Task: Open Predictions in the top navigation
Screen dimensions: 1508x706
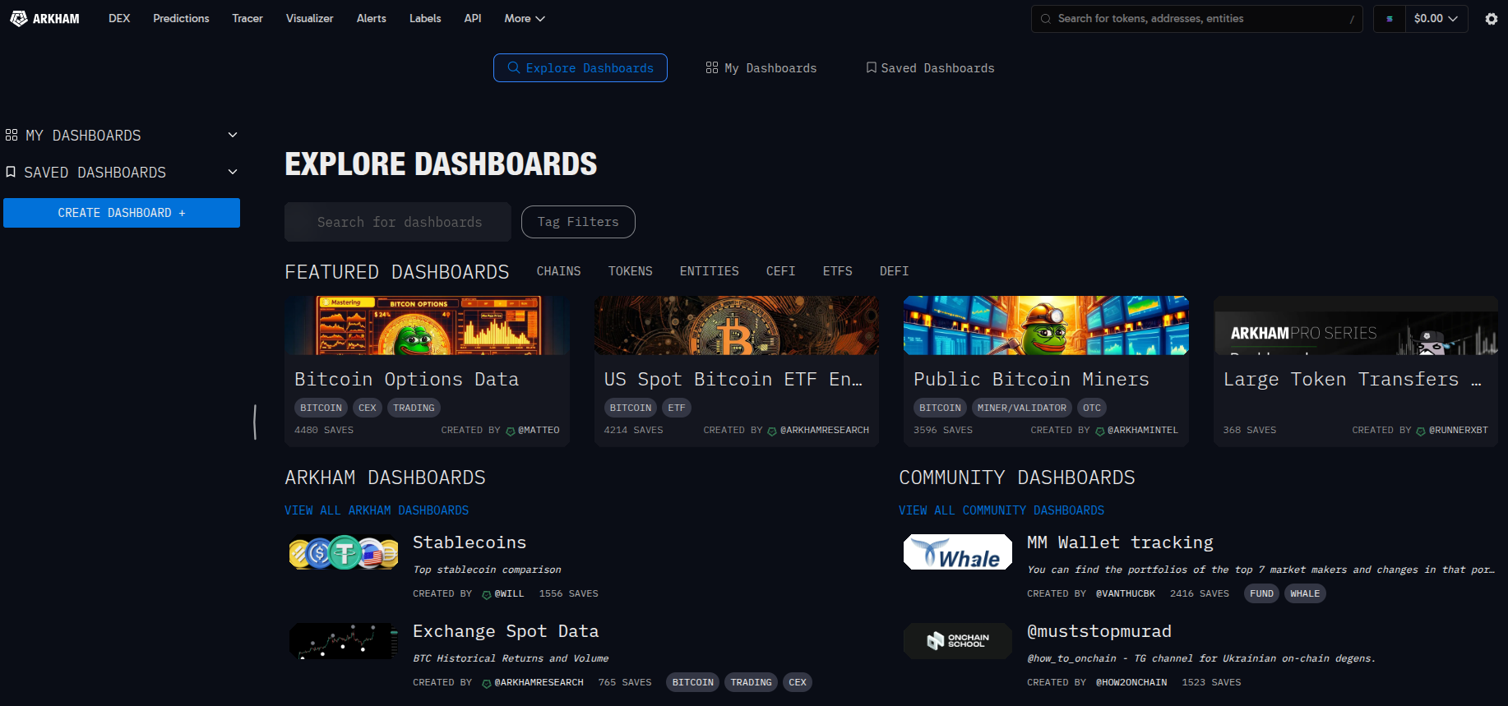Action: [x=181, y=18]
